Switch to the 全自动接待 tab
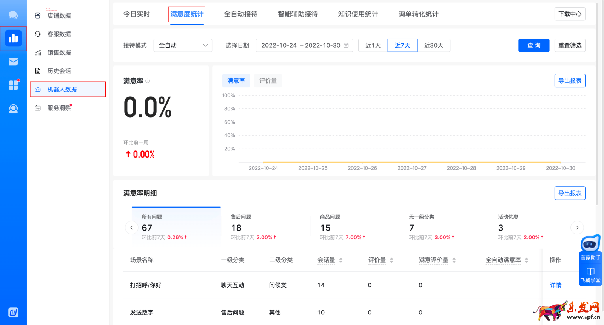604x325 pixels. click(240, 14)
